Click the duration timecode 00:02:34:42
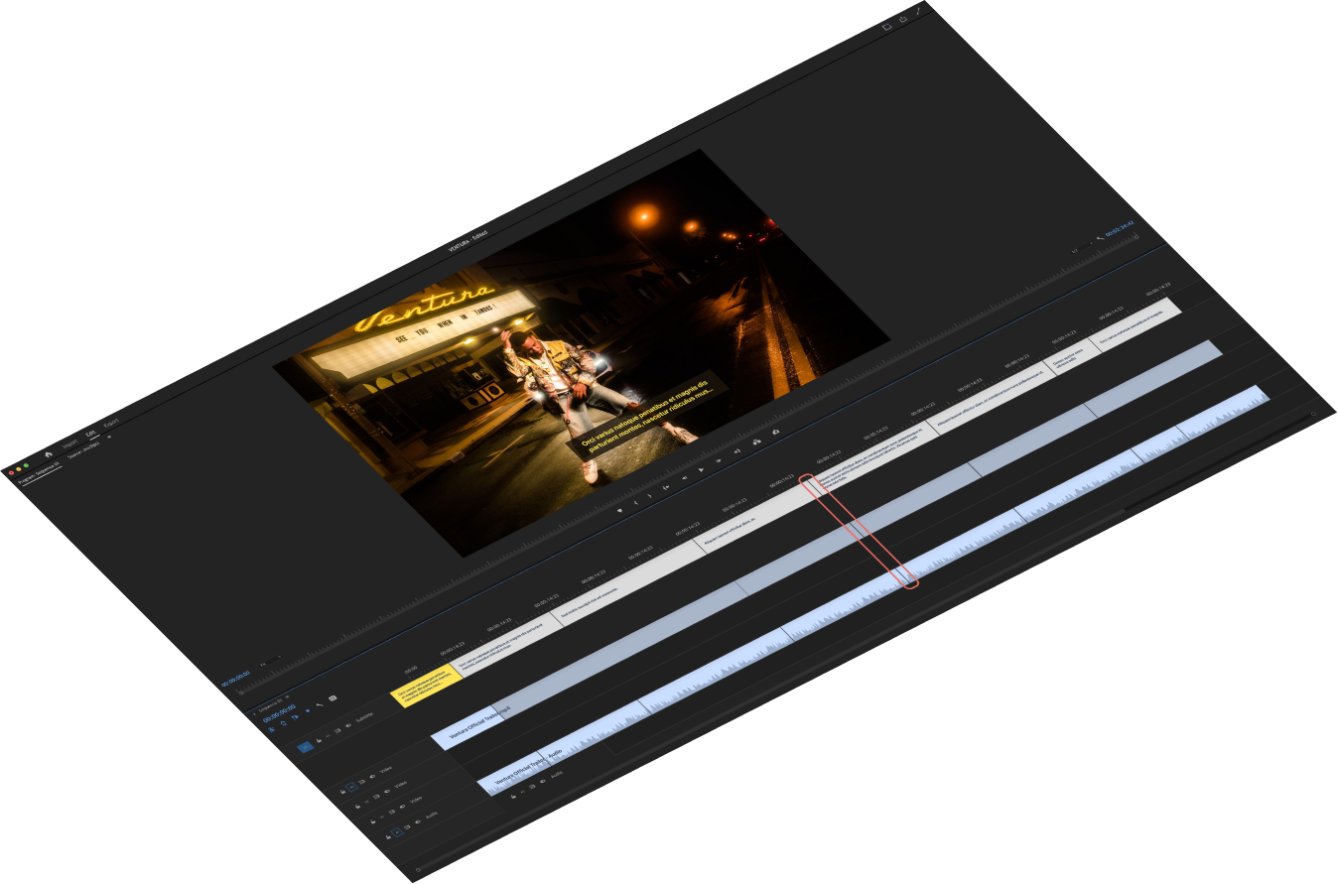This screenshot has height=884, width=1338. pyautogui.click(x=1120, y=228)
